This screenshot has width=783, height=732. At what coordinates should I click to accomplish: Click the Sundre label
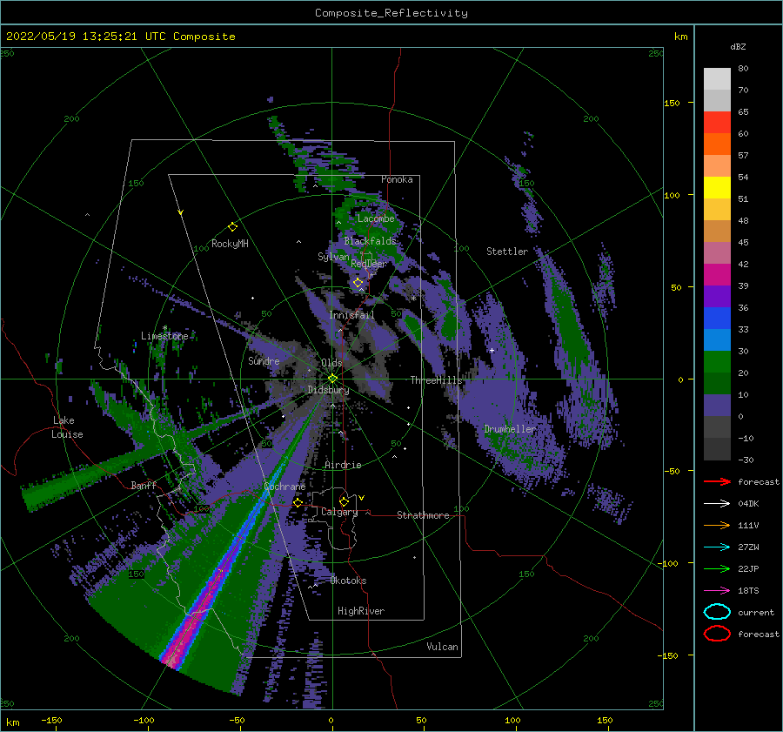(x=264, y=360)
